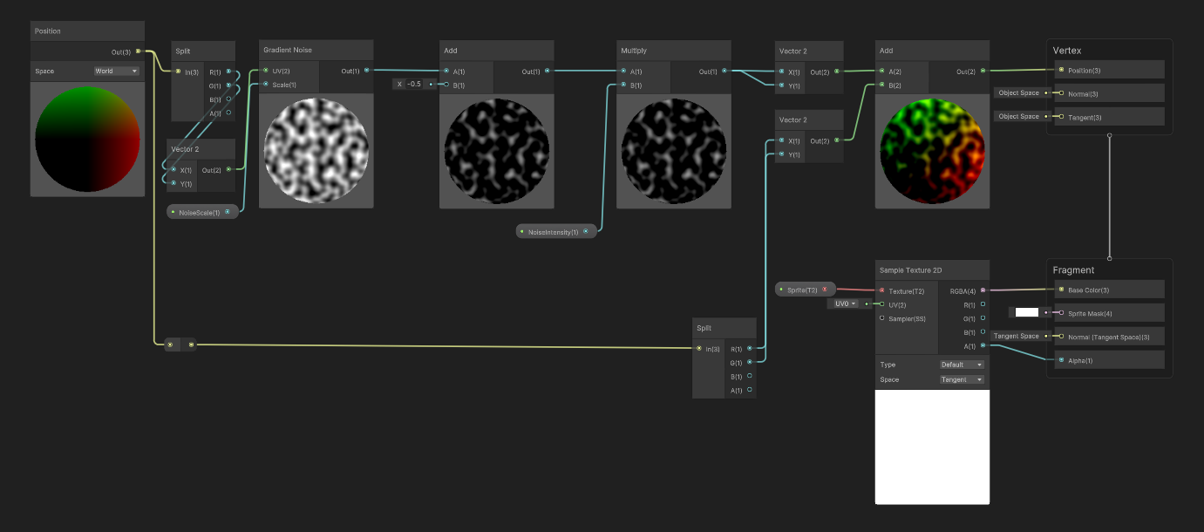Click Fragment Sprite Mask(4) block port

click(x=1061, y=312)
